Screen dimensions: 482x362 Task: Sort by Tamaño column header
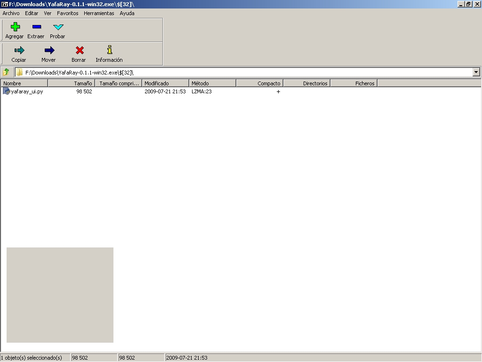[72, 83]
